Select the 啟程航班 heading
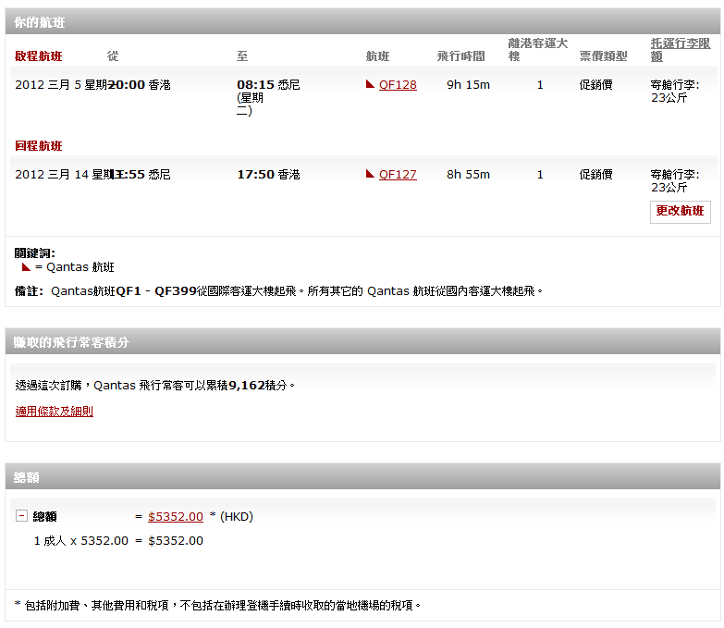Image resolution: width=724 pixels, height=628 pixels. point(39,56)
